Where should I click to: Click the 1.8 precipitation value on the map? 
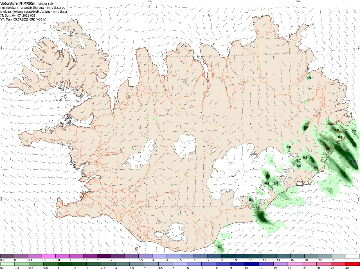coord(268,177)
